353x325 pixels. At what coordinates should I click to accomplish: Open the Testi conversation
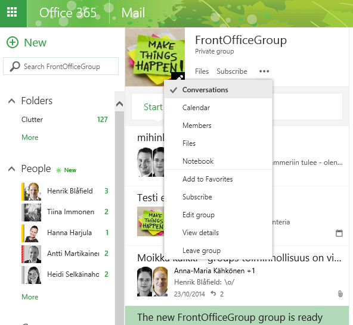(x=144, y=215)
